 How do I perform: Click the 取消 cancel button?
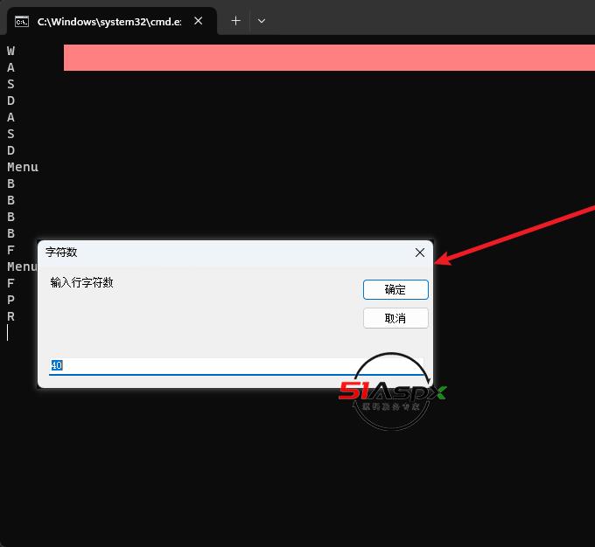tap(395, 318)
